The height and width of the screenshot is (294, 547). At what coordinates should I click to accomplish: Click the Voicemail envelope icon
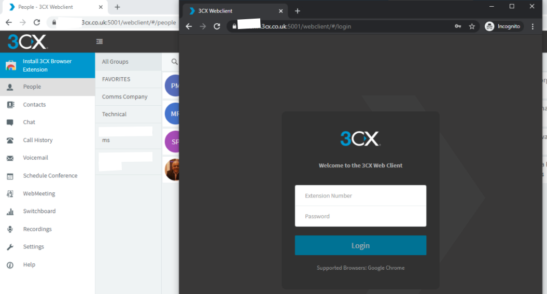10,158
